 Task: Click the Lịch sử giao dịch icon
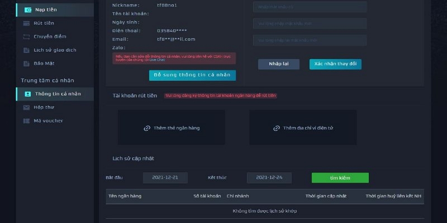pos(27,50)
